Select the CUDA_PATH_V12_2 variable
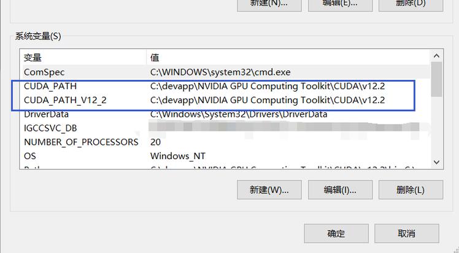Screen dimensions: 459x253 pyautogui.click(x=65, y=100)
